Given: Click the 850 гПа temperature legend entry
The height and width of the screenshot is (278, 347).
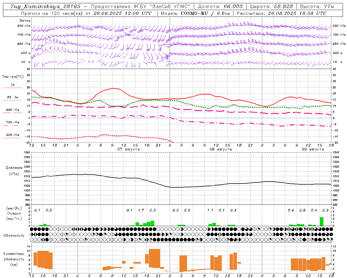Looking at the screenshot, I should 12,110.
